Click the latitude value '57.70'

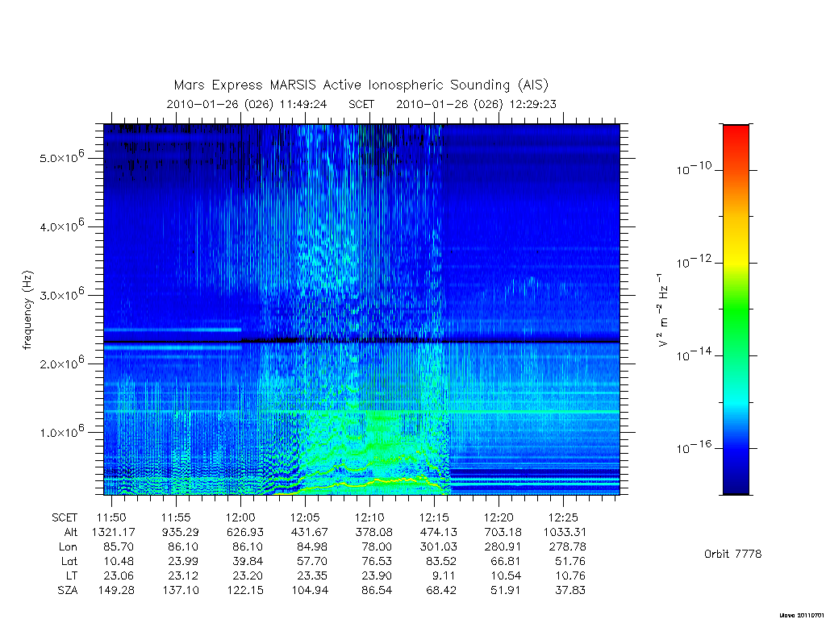(x=313, y=561)
